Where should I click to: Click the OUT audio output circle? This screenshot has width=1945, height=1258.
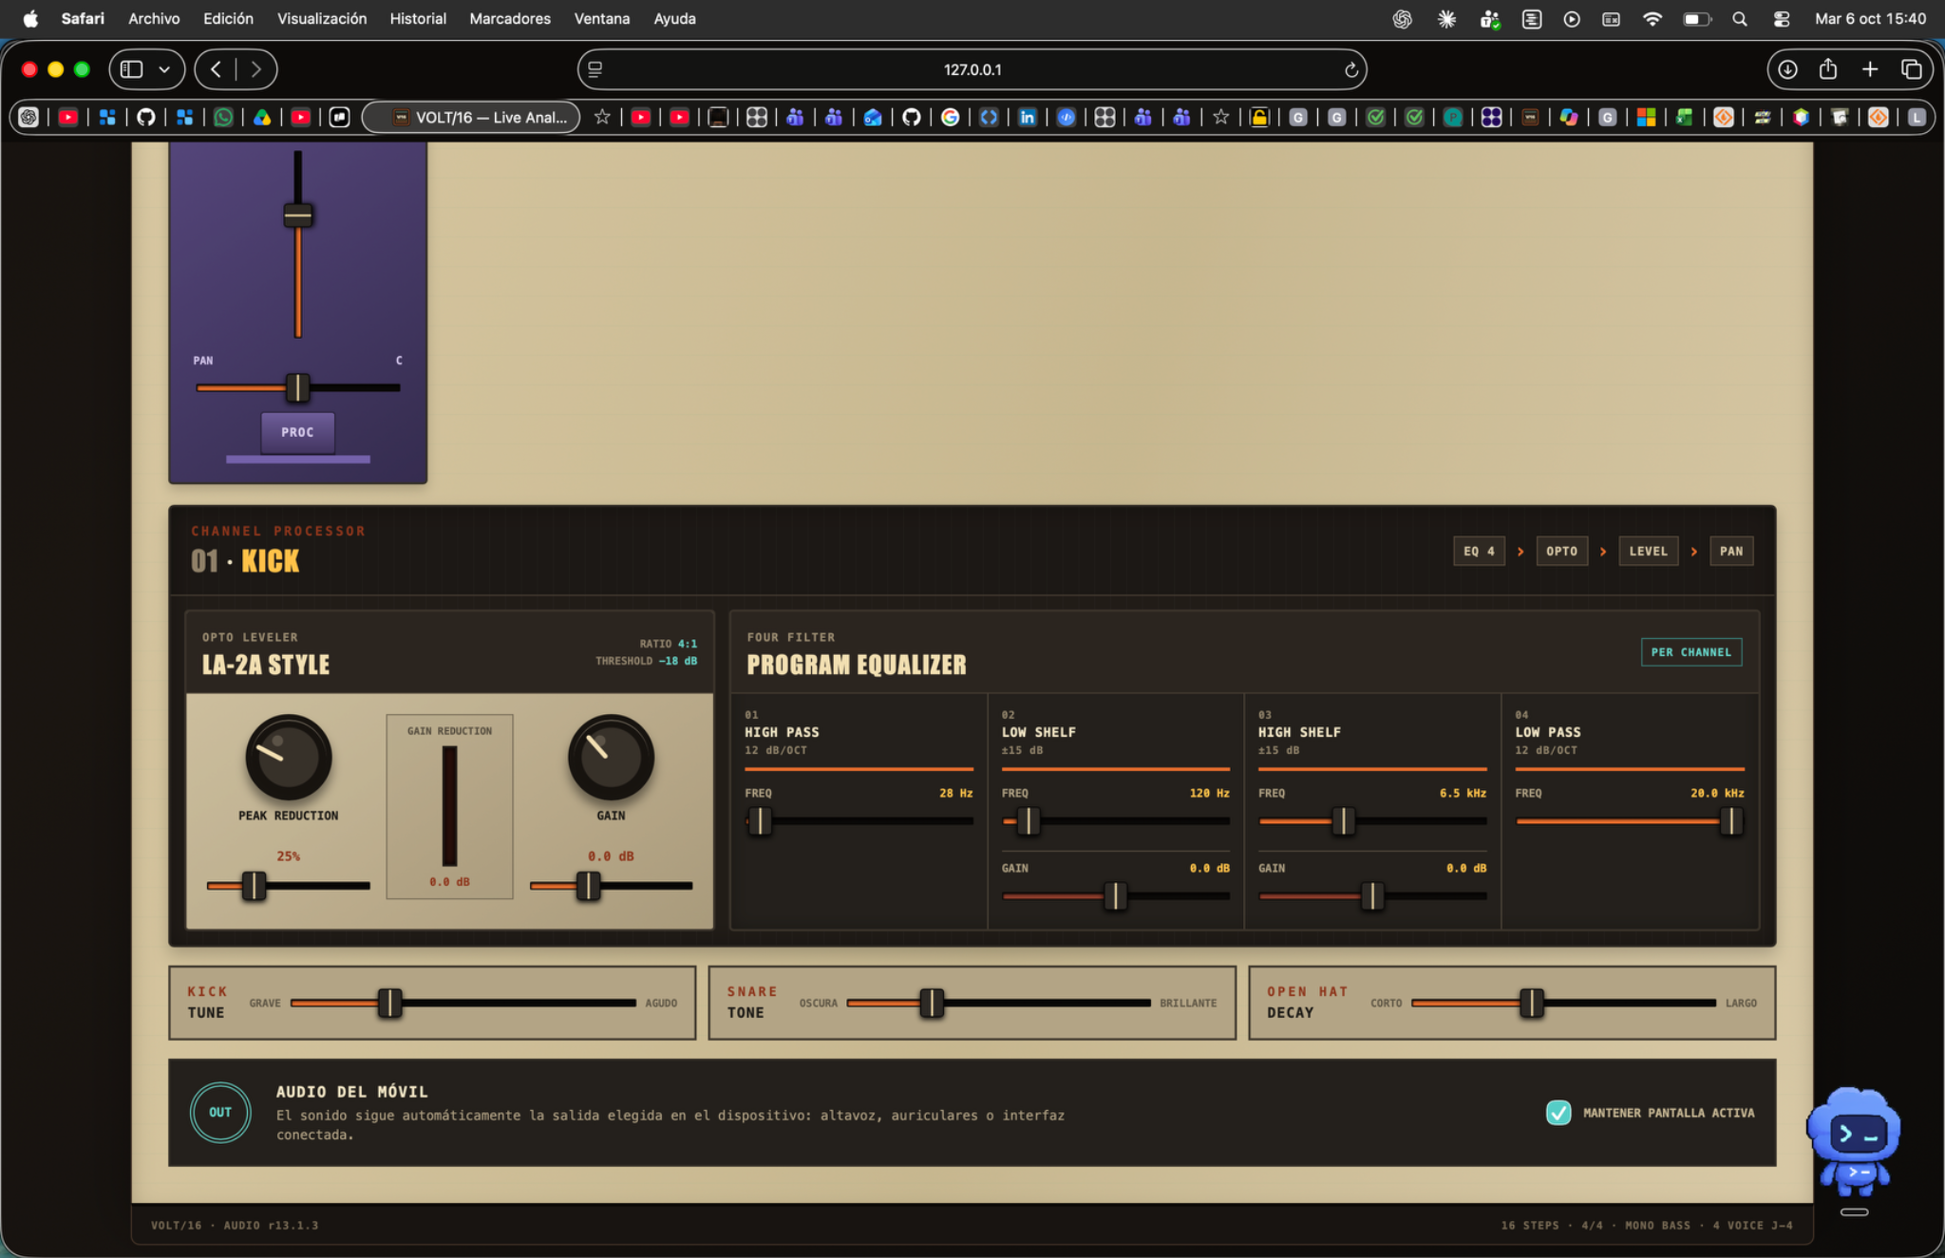[220, 1112]
